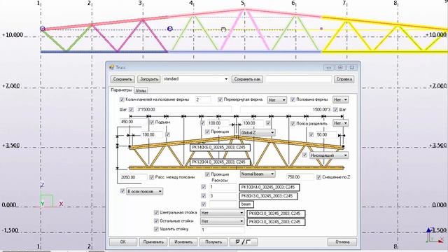Open the Normal beam dropdown
This screenshot has height=252, width=448.
(258, 174)
